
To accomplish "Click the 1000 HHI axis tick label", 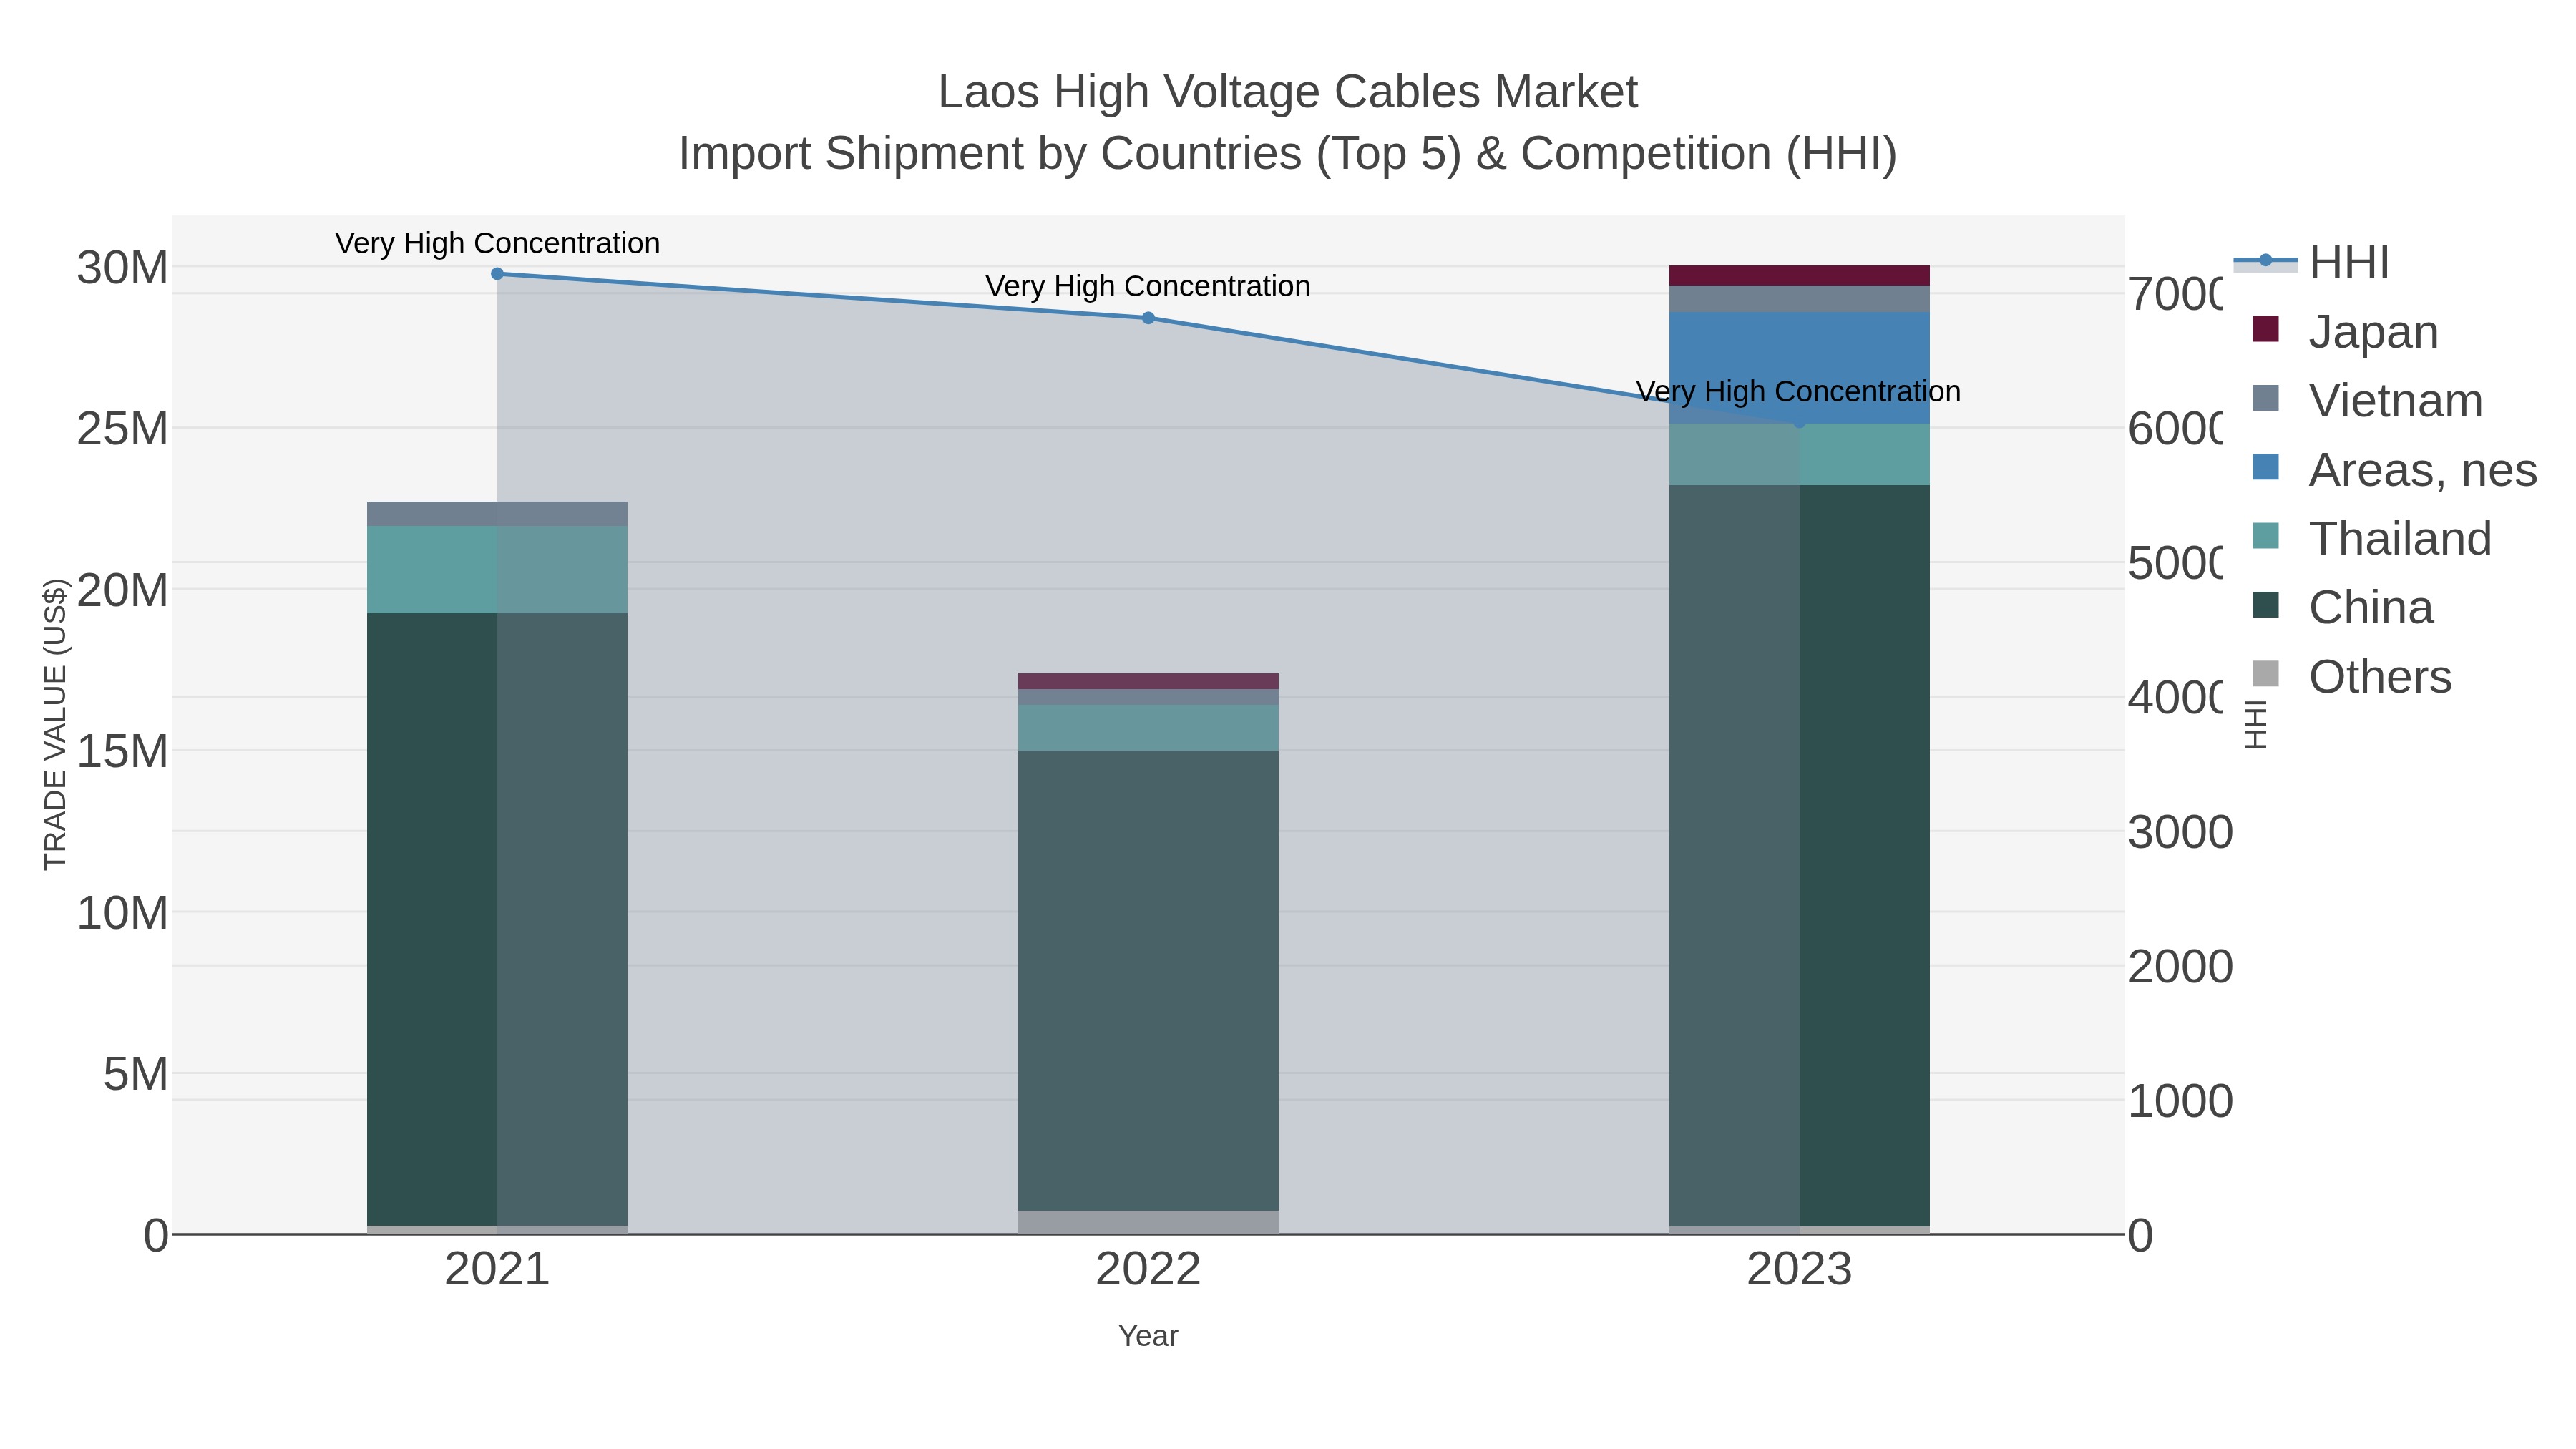I will click(2180, 1101).
